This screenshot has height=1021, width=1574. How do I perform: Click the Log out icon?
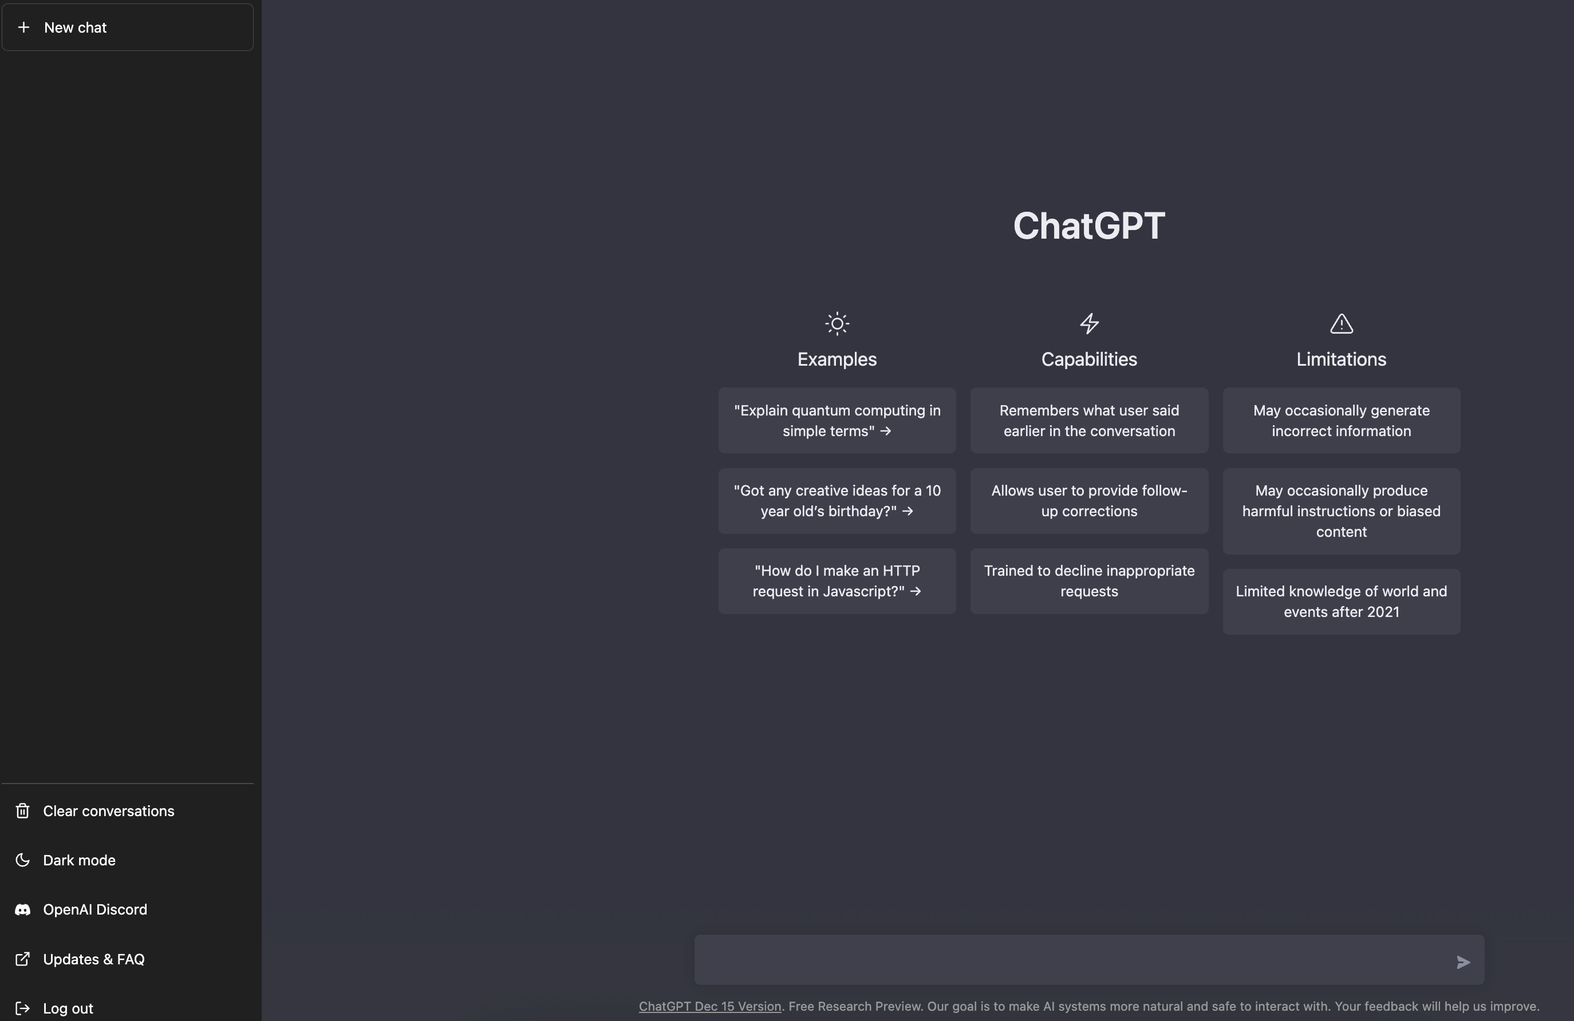21,1008
